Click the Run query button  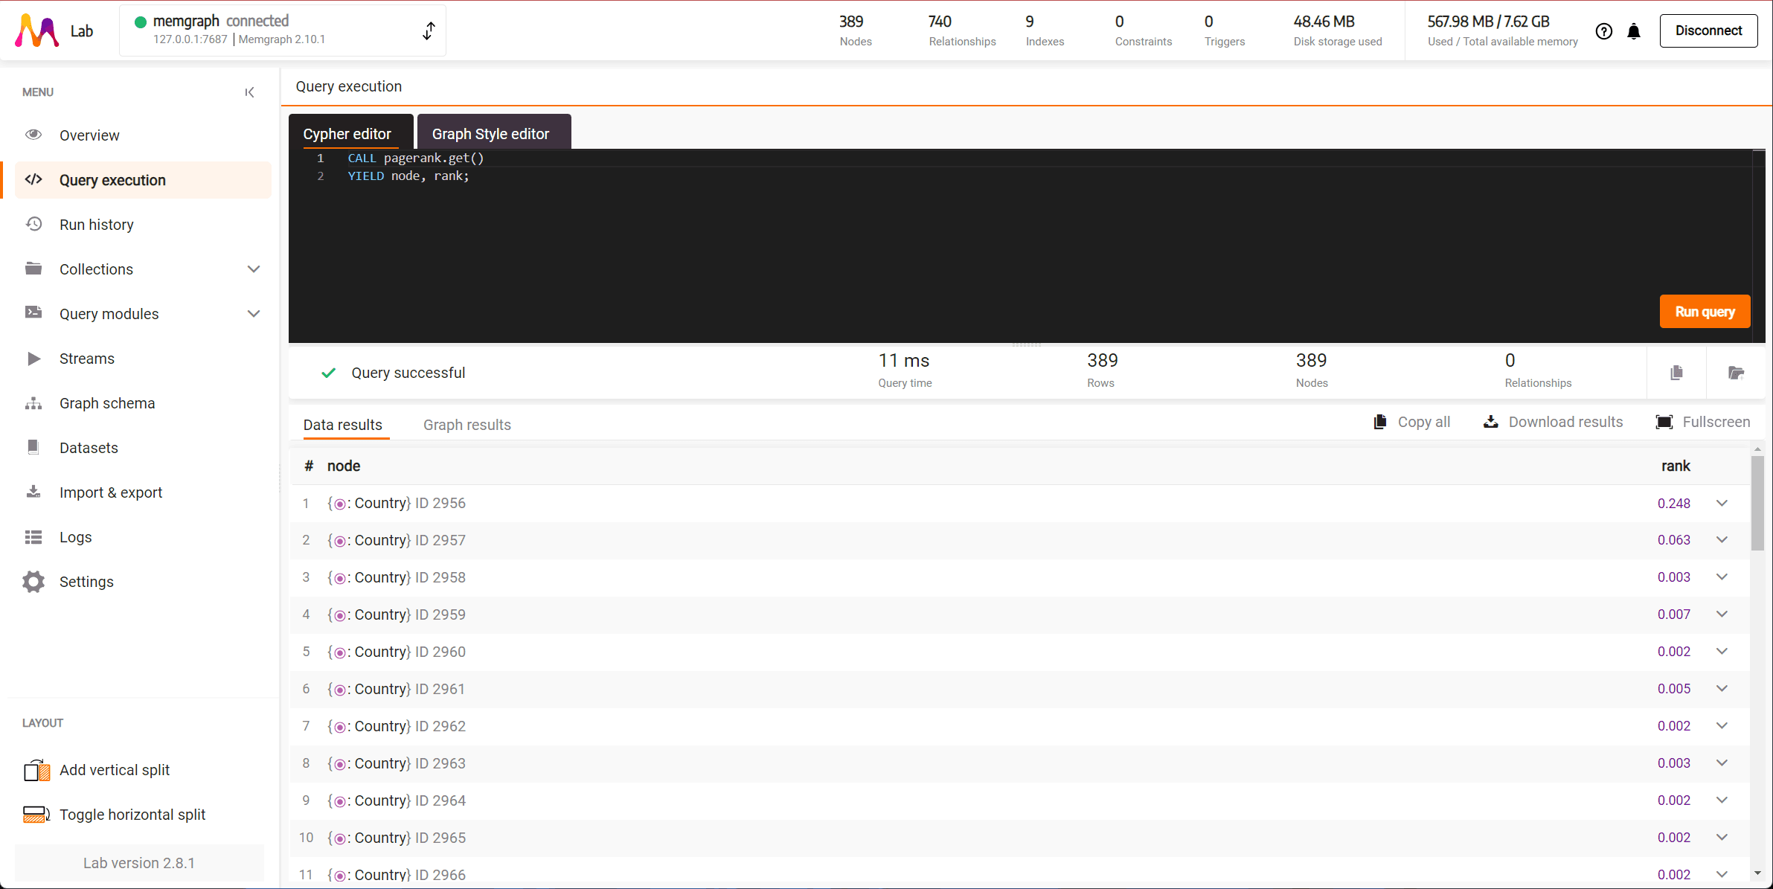click(1705, 312)
